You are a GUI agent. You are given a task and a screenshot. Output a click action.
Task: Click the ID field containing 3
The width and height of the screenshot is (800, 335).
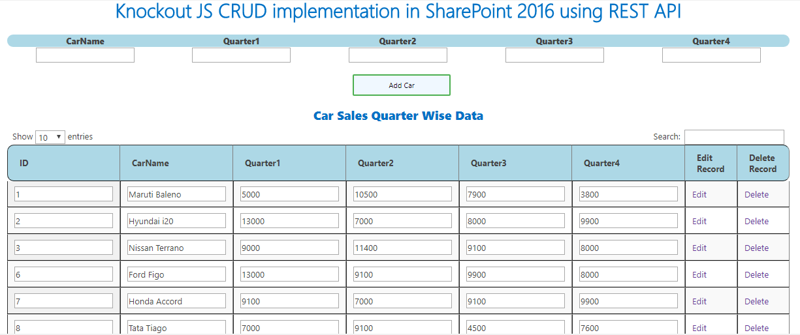(63, 248)
